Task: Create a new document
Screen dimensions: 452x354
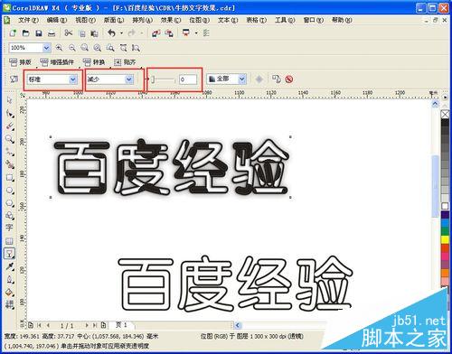Action: pos(13,33)
